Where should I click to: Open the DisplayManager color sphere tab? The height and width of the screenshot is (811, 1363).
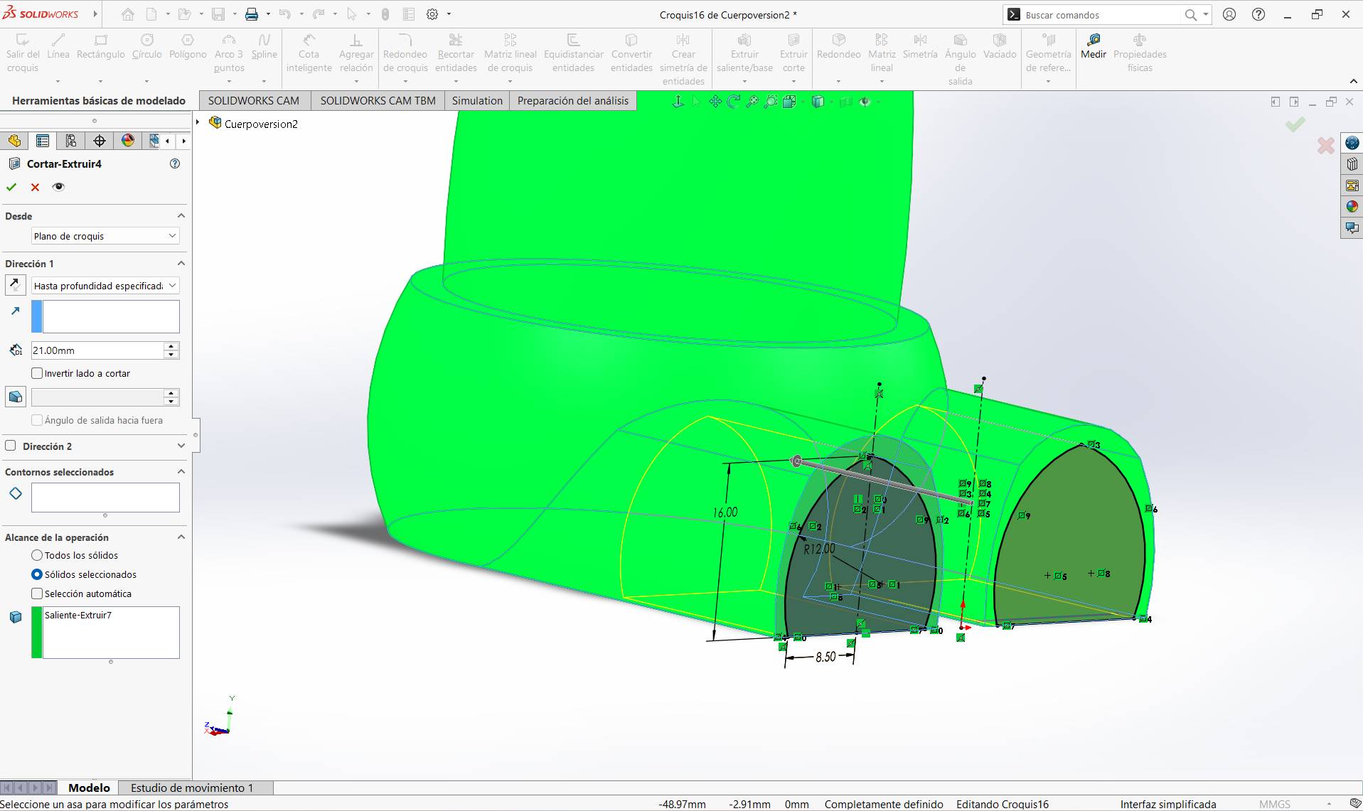click(128, 141)
